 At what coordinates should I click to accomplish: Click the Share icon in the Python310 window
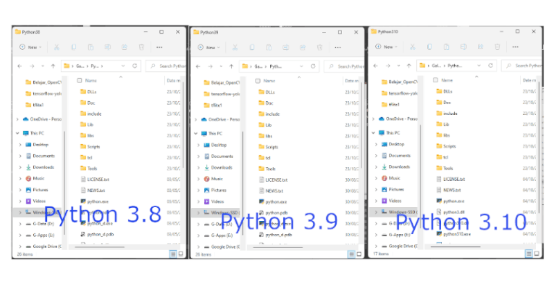click(x=481, y=46)
